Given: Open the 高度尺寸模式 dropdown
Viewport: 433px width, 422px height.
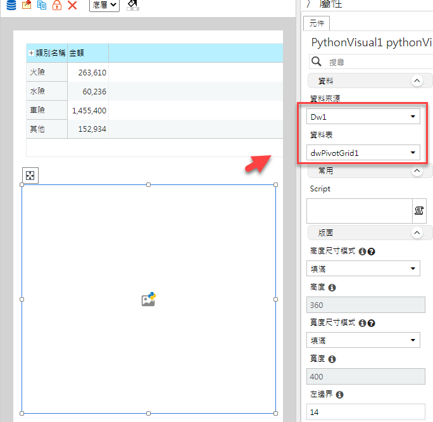Looking at the screenshot, I should 363,269.
